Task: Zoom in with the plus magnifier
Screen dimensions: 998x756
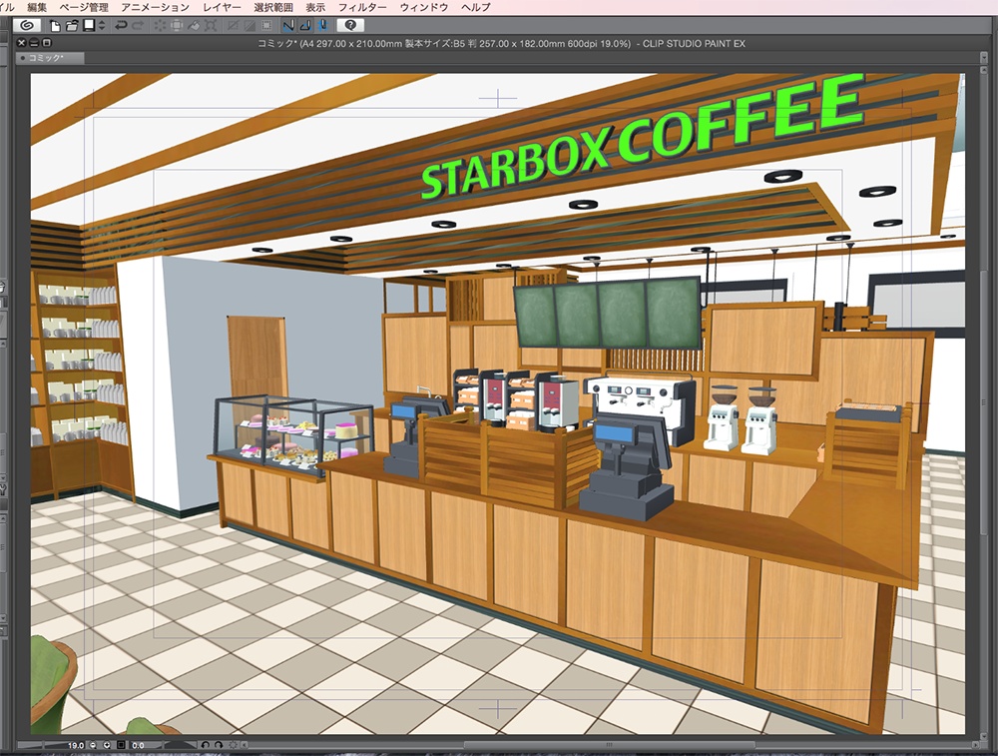Action: [107, 745]
